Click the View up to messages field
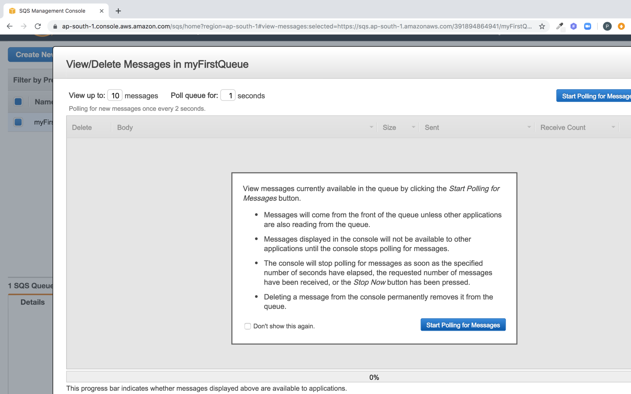The height and width of the screenshot is (394, 631). [115, 95]
